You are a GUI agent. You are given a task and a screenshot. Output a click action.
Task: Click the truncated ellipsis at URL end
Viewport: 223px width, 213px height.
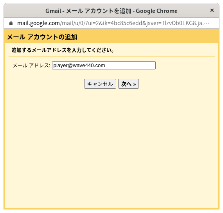tap(207, 23)
